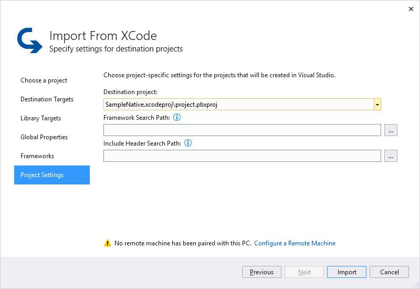The width and height of the screenshot is (420, 289).
Task: Browse for Include Header Search Path
Action: click(x=391, y=156)
